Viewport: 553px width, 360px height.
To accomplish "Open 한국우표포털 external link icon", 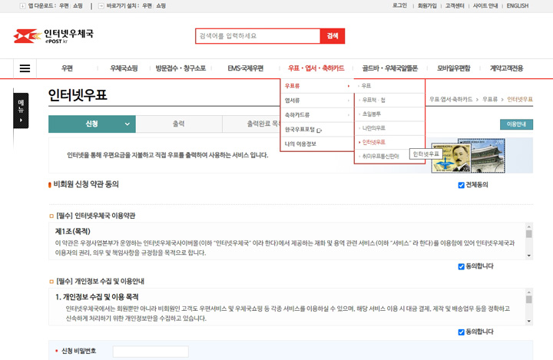I will (320, 130).
